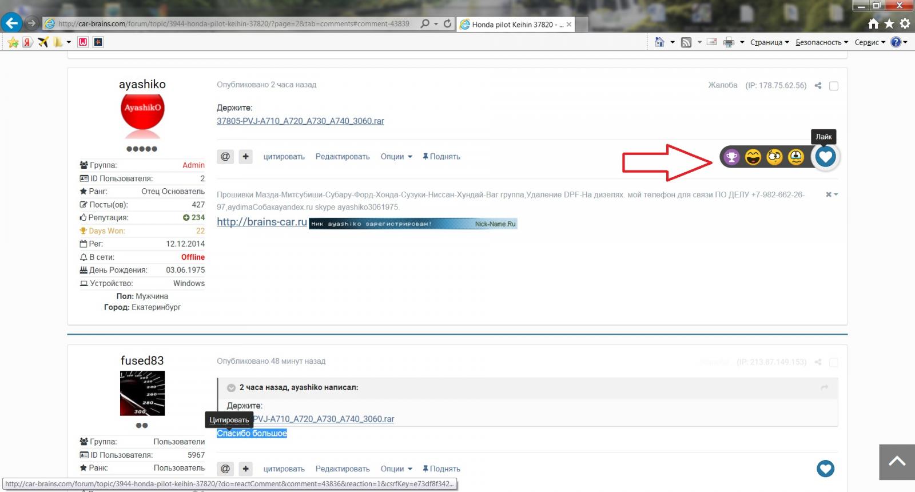
Task: Click the share icon on ayashiko's post
Action: [818, 86]
